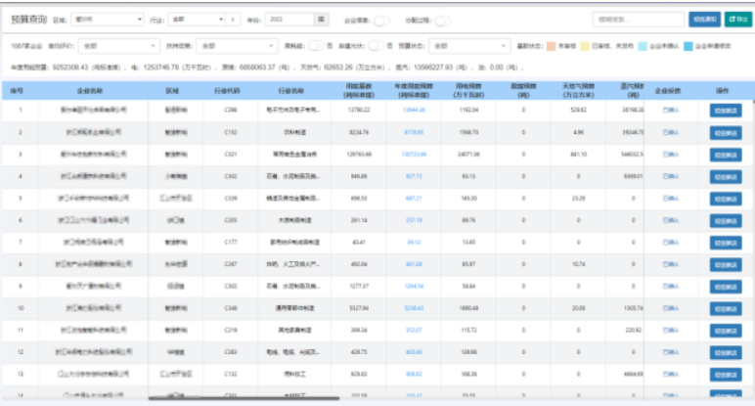Open the calendar icon beside year 2022

[x=321, y=19]
